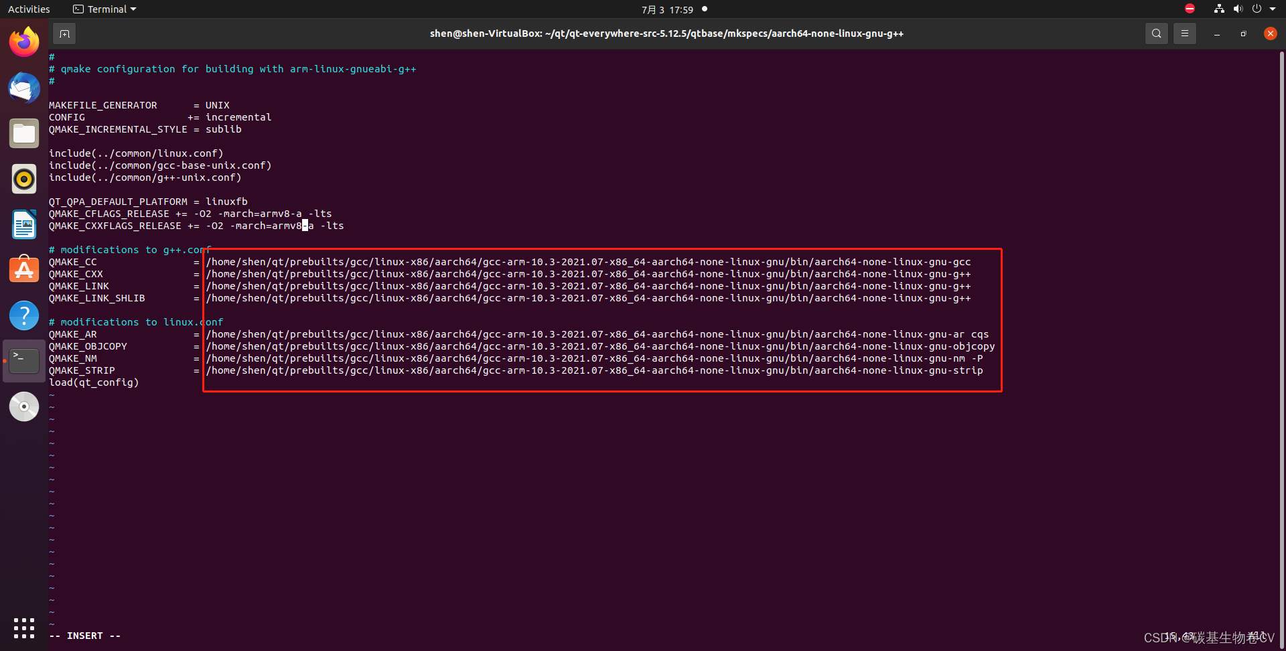Image resolution: width=1286 pixels, height=651 pixels.
Task: Click the volume speaker icon
Action: (x=1238, y=9)
